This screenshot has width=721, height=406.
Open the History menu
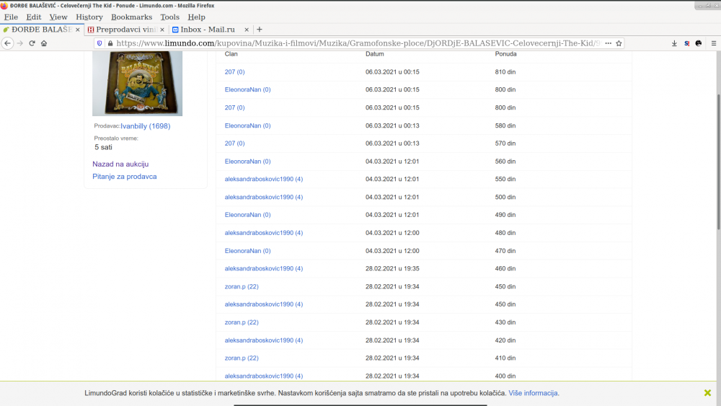[89, 17]
